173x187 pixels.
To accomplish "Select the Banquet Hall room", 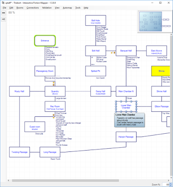I will pyautogui.click(x=126, y=51).
